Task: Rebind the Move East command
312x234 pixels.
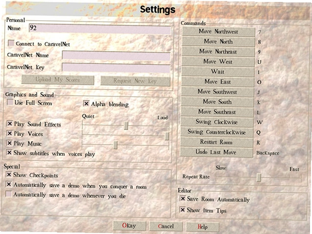Action: coord(218,82)
